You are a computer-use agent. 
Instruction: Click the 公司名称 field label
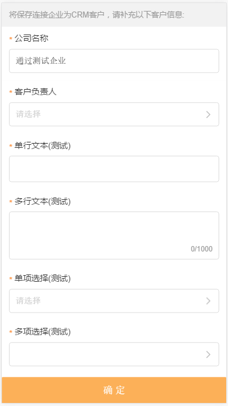(x=31, y=38)
